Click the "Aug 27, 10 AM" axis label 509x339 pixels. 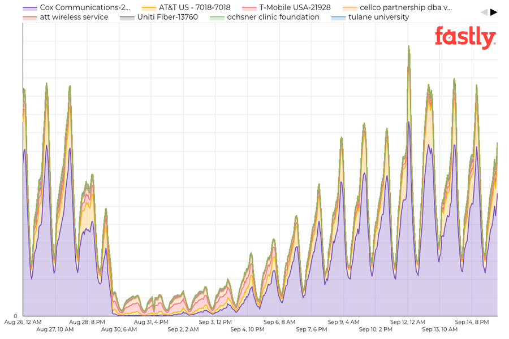point(55,329)
